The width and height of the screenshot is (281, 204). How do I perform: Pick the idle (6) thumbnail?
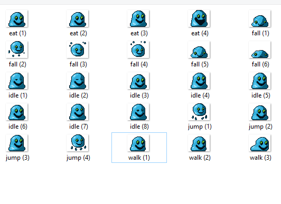tap(17, 112)
